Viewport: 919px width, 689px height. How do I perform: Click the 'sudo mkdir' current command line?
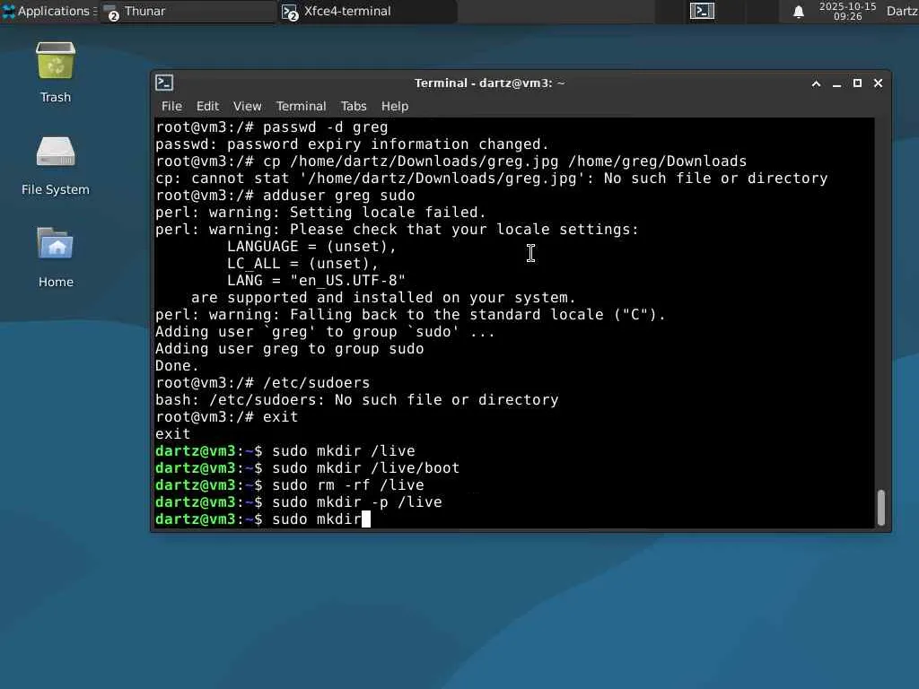(263, 519)
